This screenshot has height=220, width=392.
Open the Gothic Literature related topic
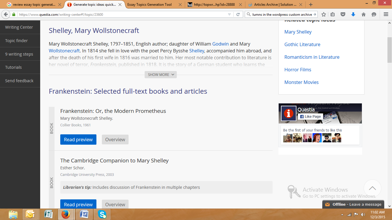coord(302,44)
